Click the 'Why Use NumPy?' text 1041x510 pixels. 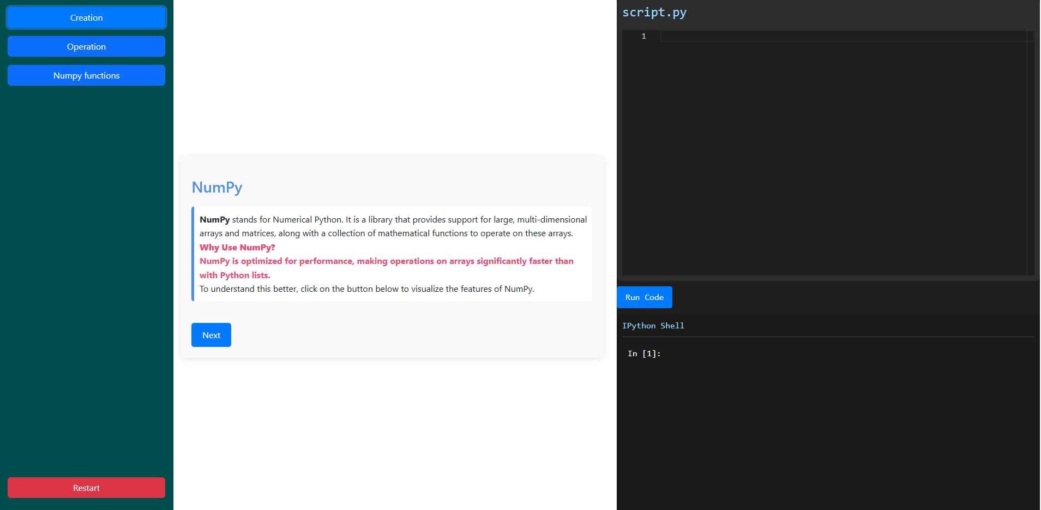[237, 248]
